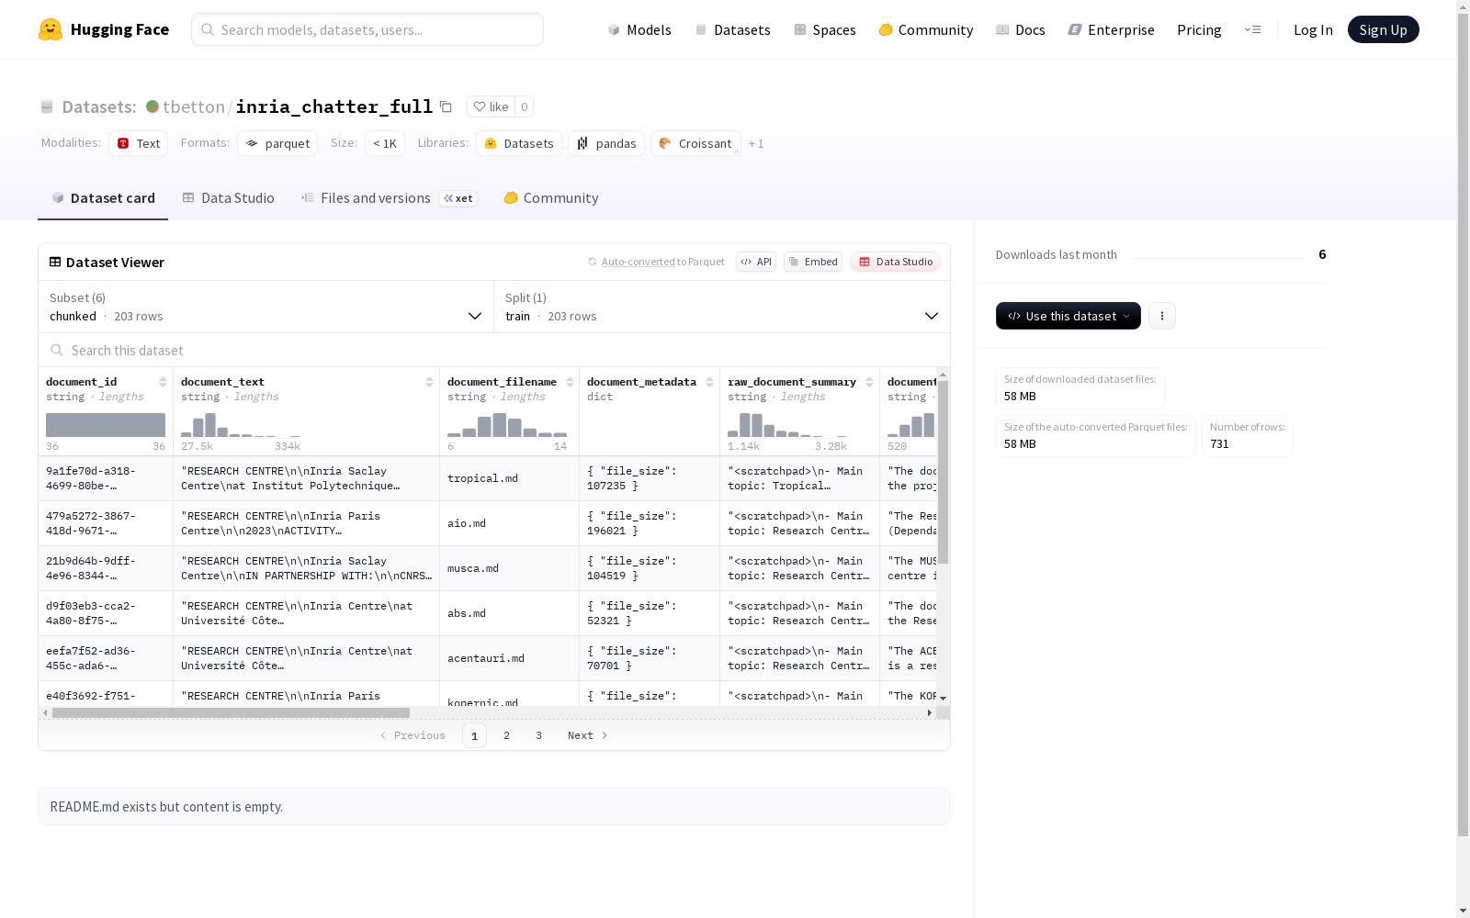Open the Enterprise menu item

pos(1112,29)
